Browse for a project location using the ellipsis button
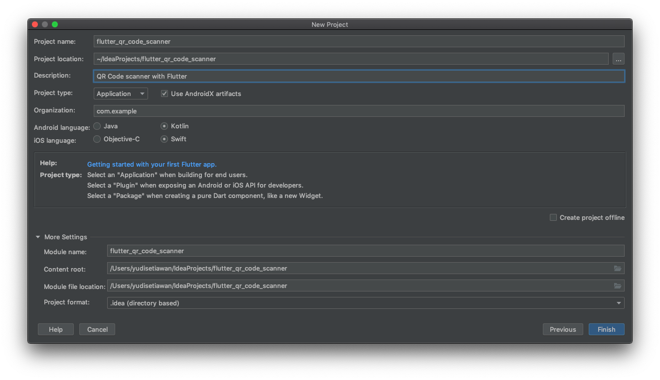The width and height of the screenshot is (660, 380). (x=618, y=59)
